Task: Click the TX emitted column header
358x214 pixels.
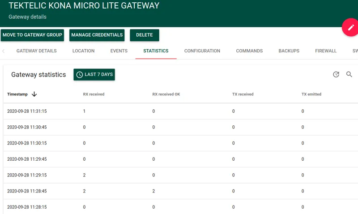Action: 311,94
